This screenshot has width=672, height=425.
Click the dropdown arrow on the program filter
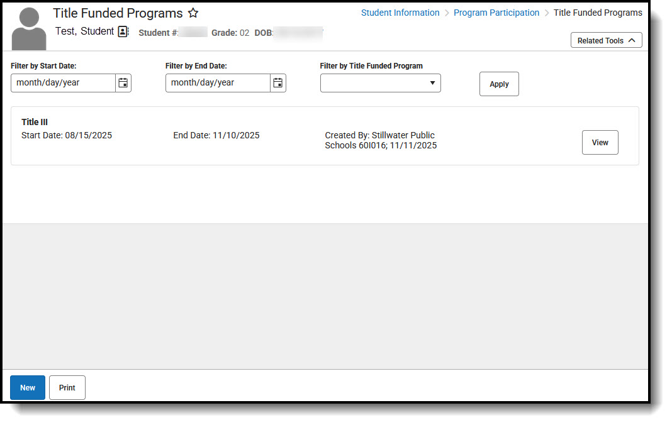point(432,82)
